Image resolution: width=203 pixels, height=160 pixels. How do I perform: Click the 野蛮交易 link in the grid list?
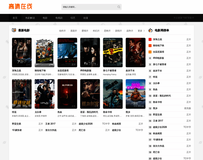point(17,124)
